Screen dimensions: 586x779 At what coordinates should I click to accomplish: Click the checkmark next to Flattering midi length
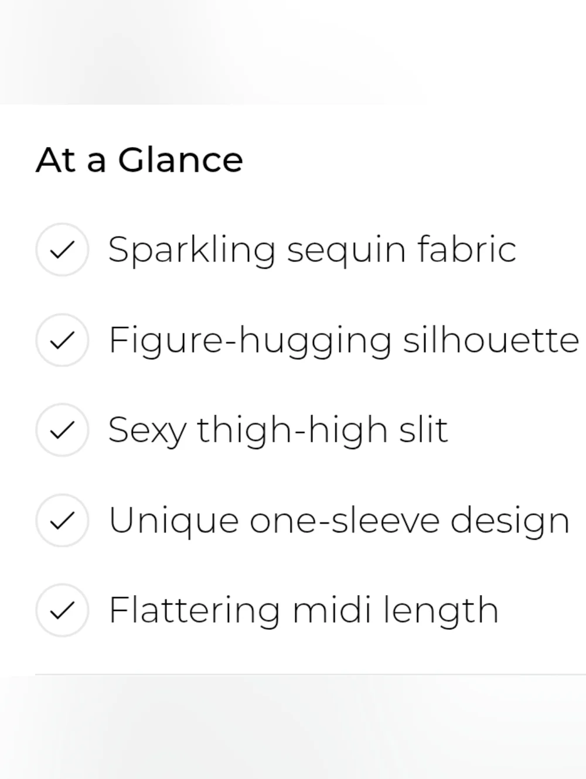(62, 610)
